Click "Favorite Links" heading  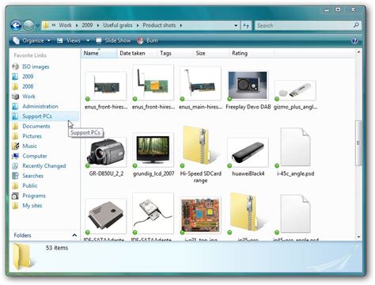tap(30, 55)
